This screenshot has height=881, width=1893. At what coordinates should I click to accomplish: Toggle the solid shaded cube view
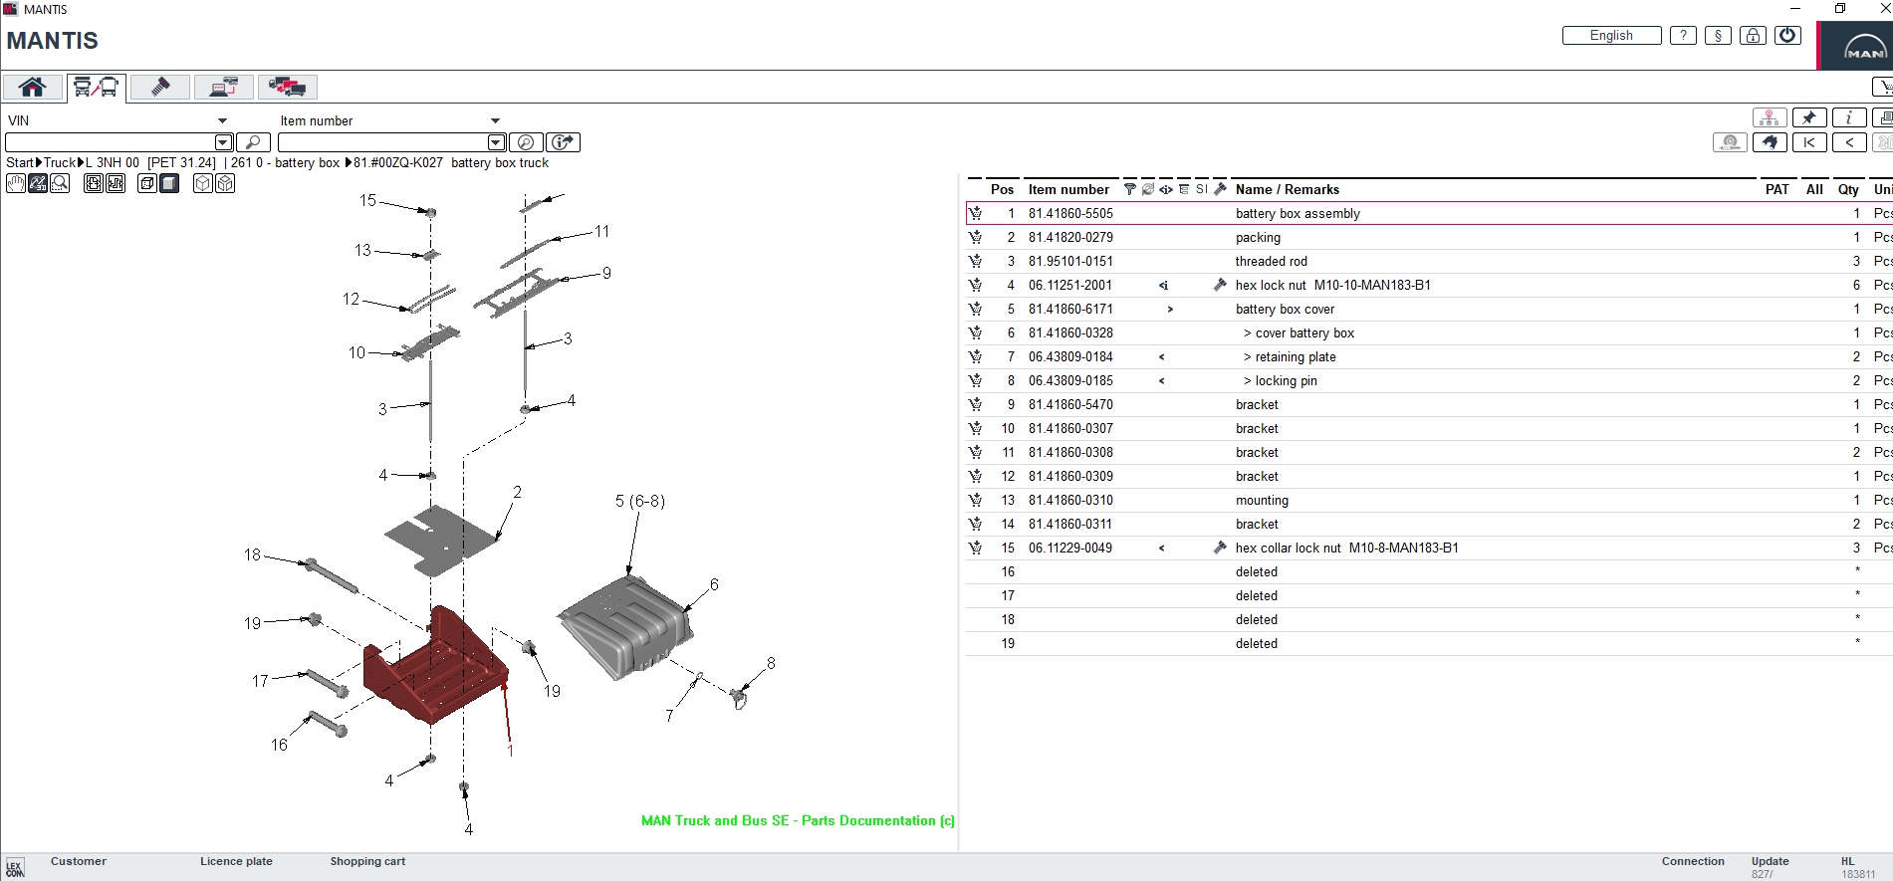[x=169, y=183]
